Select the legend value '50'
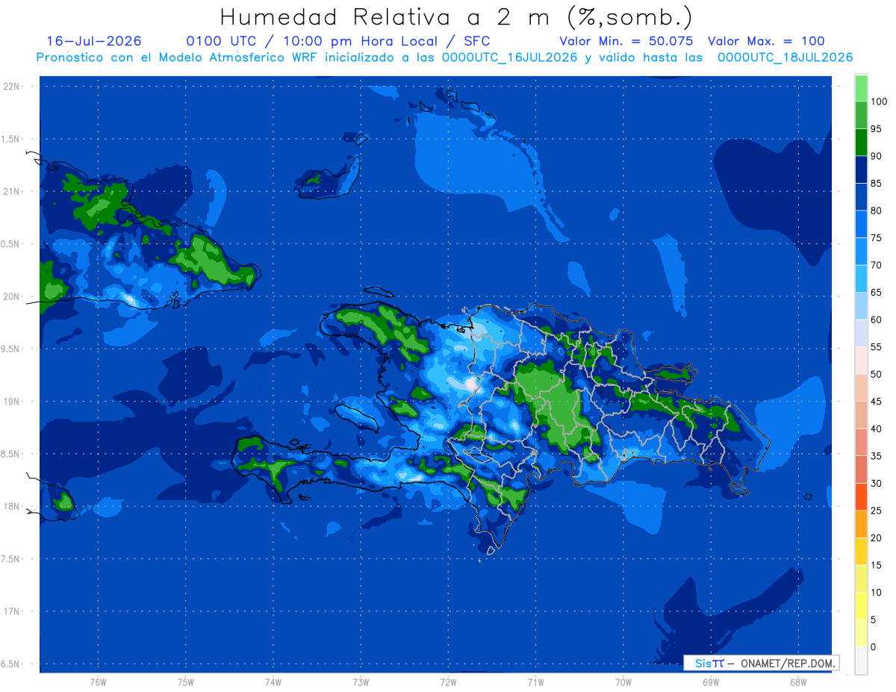 [877, 374]
